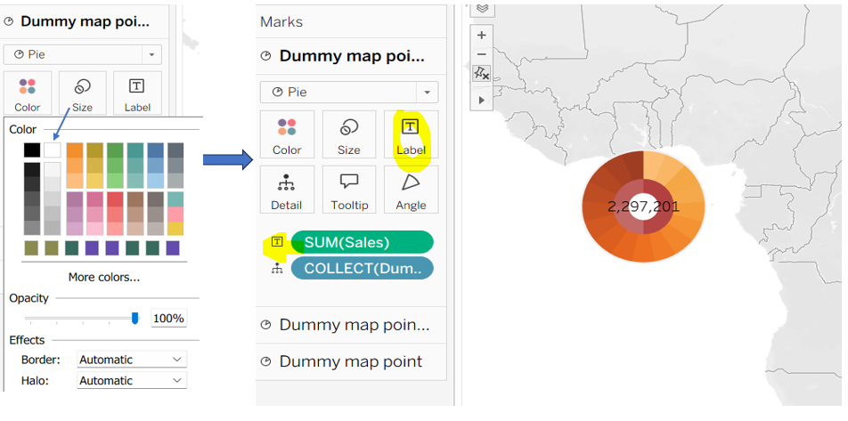Viewport: 848px width, 421px height.
Task: Click the Detail mark card button
Action: click(x=287, y=189)
